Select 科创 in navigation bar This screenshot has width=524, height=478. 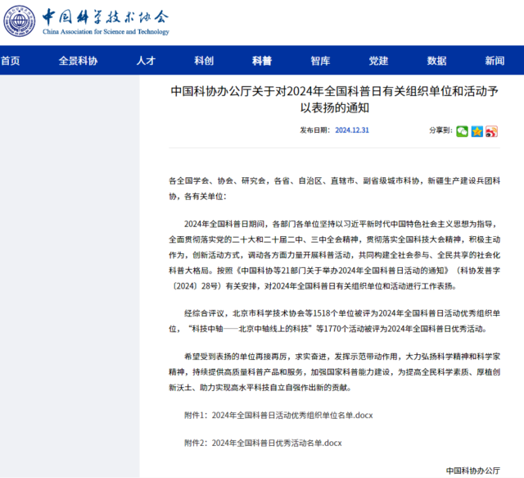pos(204,61)
